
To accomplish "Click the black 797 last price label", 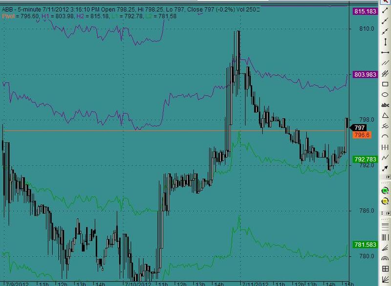I will 358,128.
